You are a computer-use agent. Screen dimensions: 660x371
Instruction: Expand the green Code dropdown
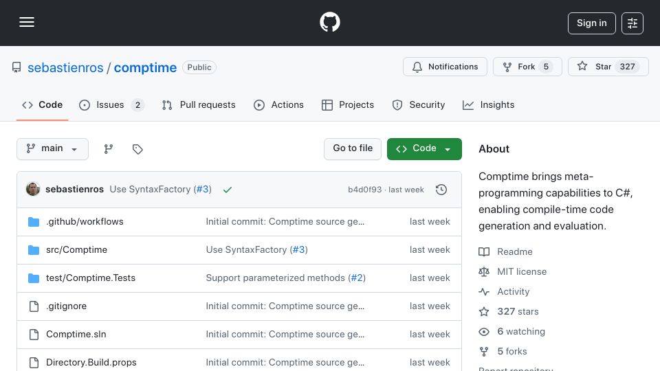point(424,149)
